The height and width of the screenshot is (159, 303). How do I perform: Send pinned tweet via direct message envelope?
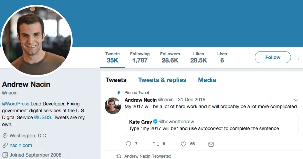point(211,144)
